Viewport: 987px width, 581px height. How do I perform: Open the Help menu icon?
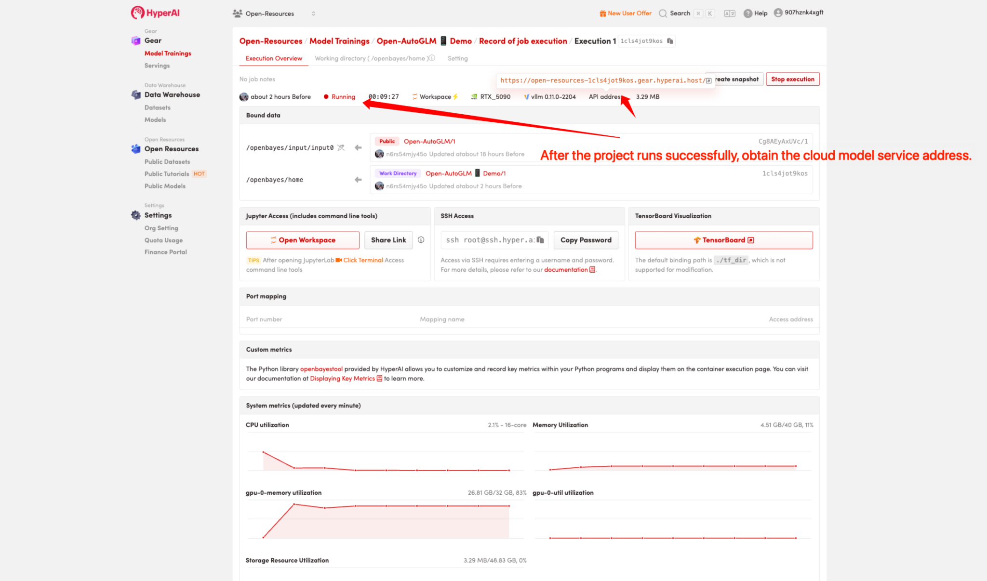pos(747,13)
